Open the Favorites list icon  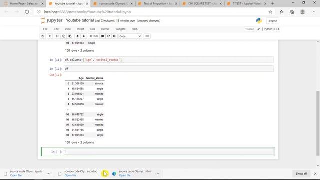(x=282, y=12)
